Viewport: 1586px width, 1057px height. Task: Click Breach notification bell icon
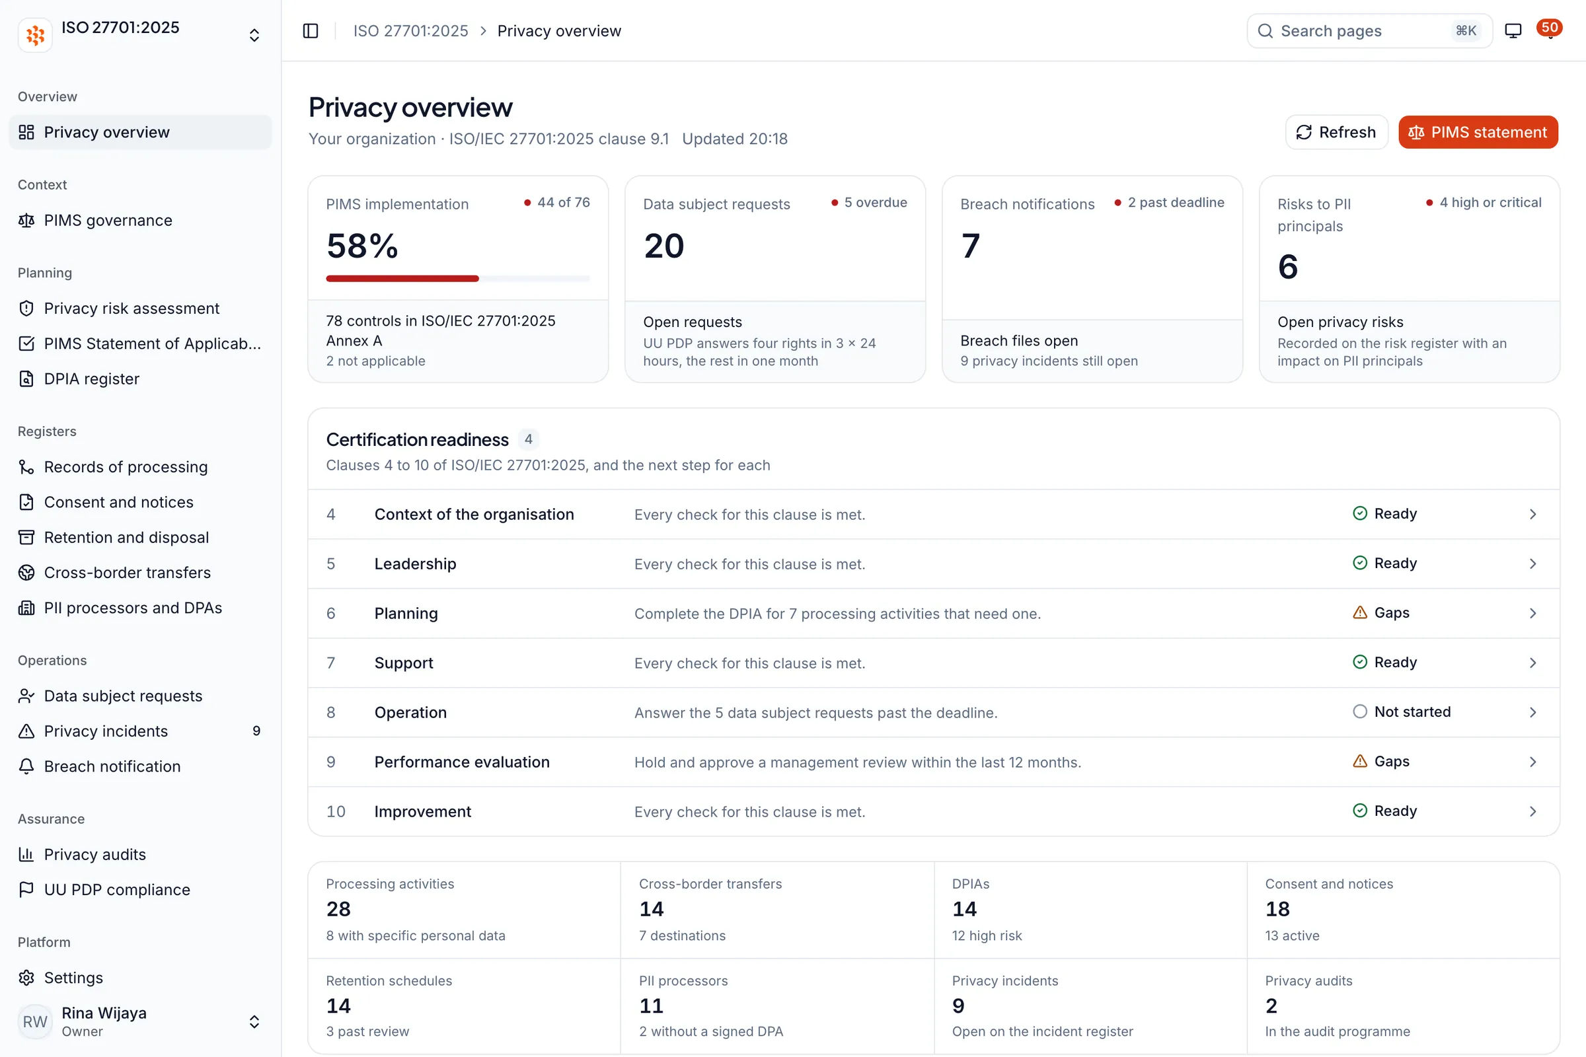point(26,766)
